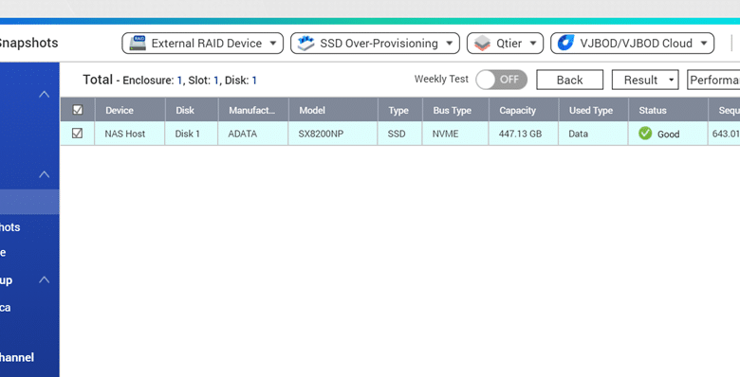The width and height of the screenshot is (740, 377).
Task: Open the Result dropdown button
Action: pyautogui.click(x=645, y=80)
